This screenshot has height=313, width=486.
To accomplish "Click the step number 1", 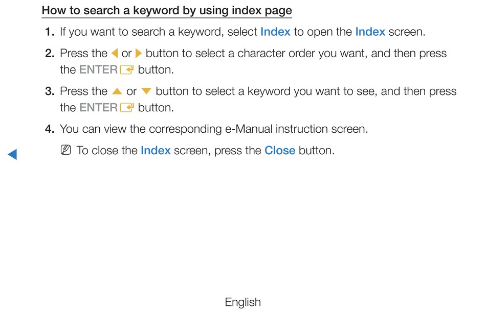I will coord(50,32).
